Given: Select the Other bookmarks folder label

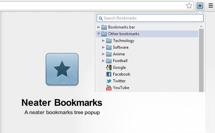Looking at the screenshot, I should pos(124,34).
